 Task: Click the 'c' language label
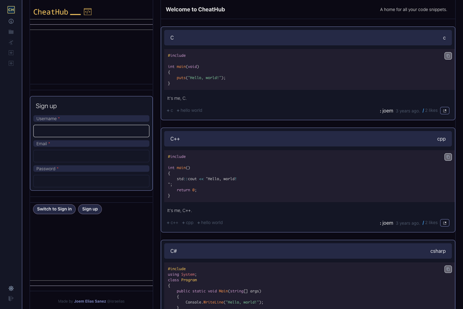(x=444, y=38)
